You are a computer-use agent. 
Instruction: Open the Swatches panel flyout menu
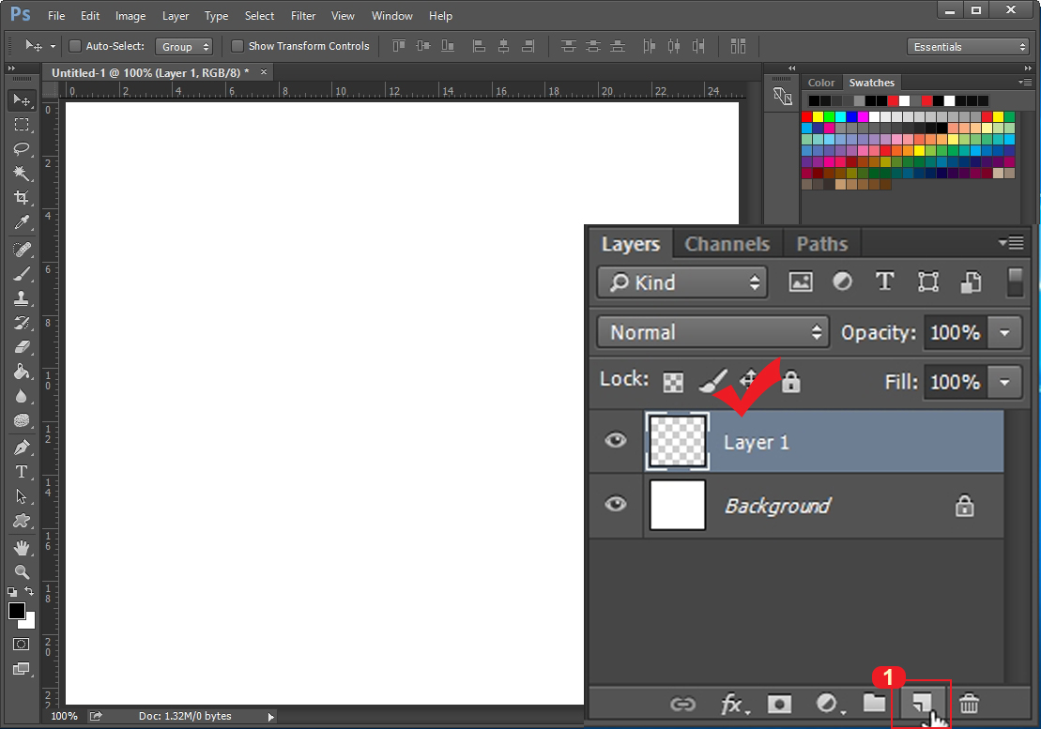1025,82
